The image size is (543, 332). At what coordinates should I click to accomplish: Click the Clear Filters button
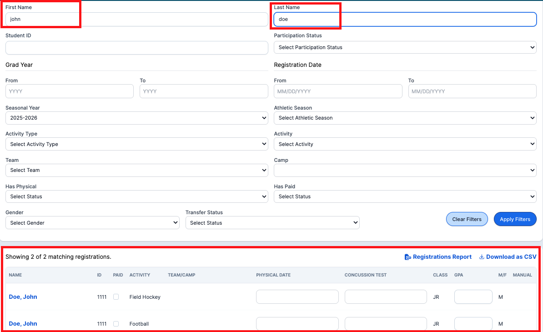[467, 219]
